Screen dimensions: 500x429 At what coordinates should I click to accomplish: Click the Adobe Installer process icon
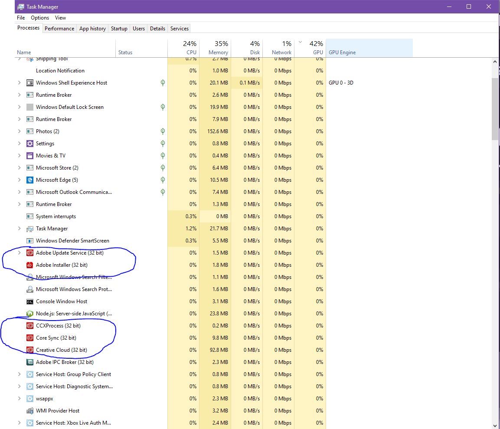point(29,265)
